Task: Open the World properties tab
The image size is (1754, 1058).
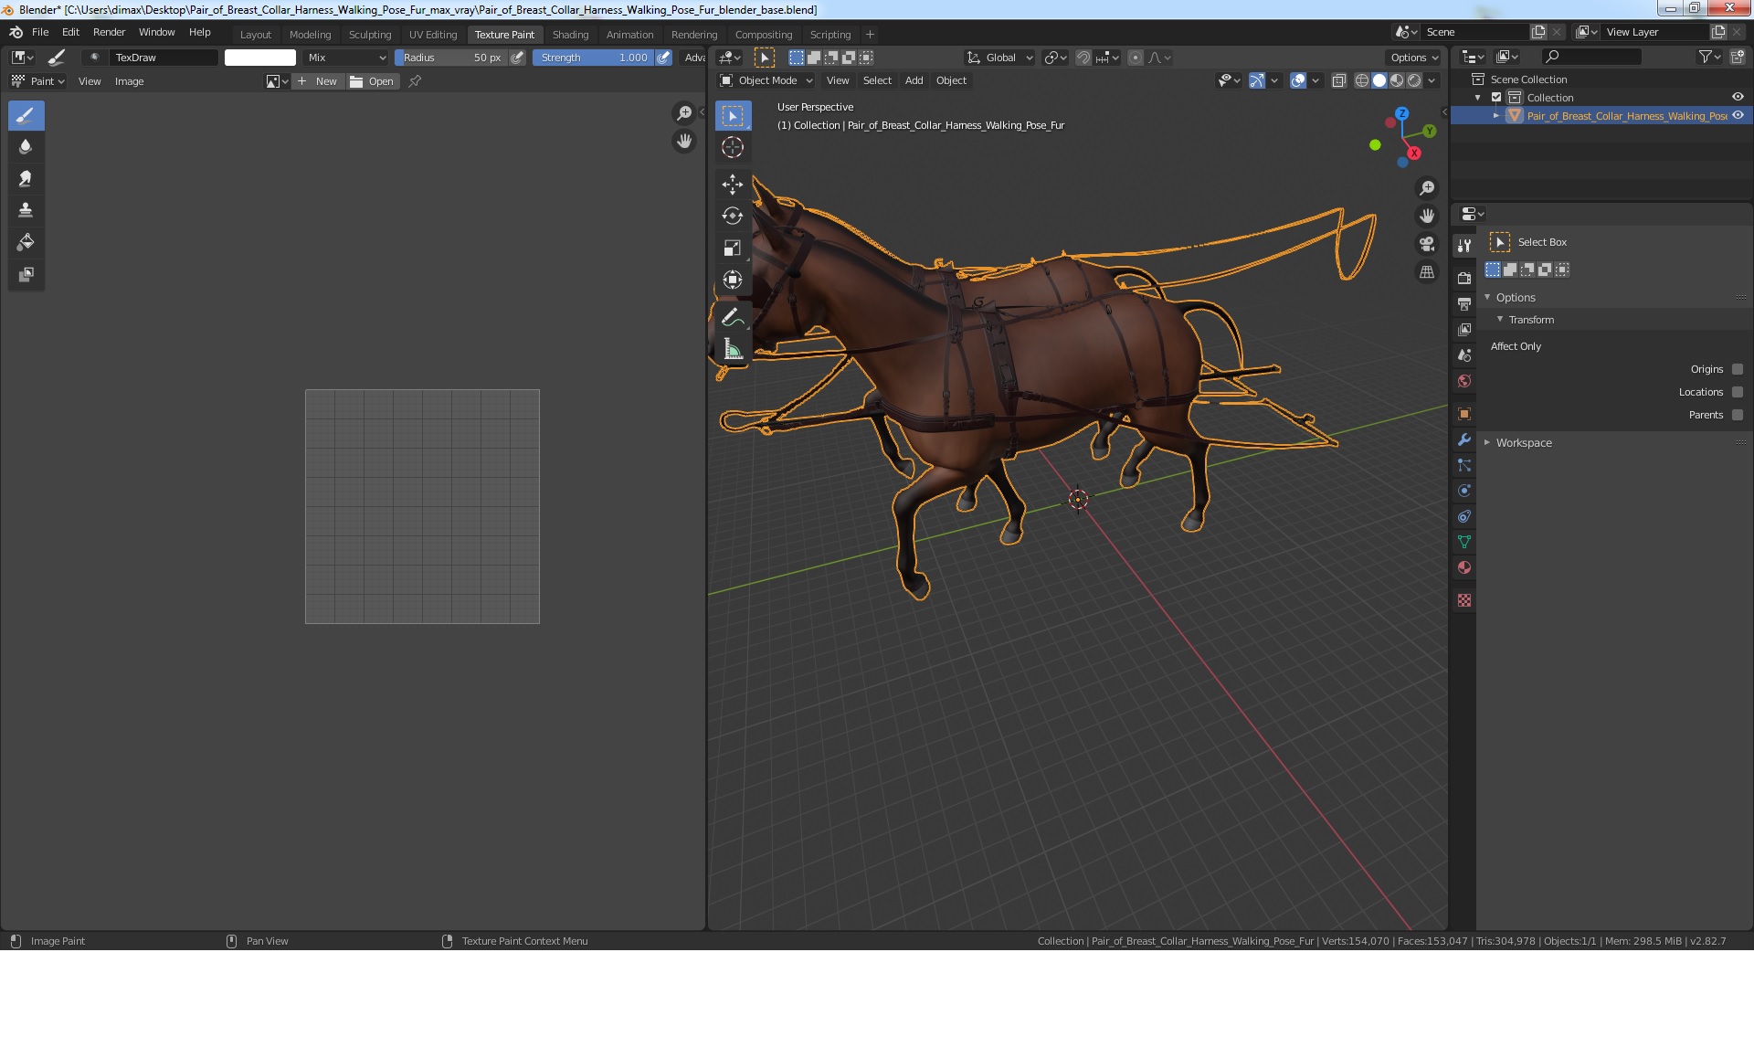Action: point(1464,381)
